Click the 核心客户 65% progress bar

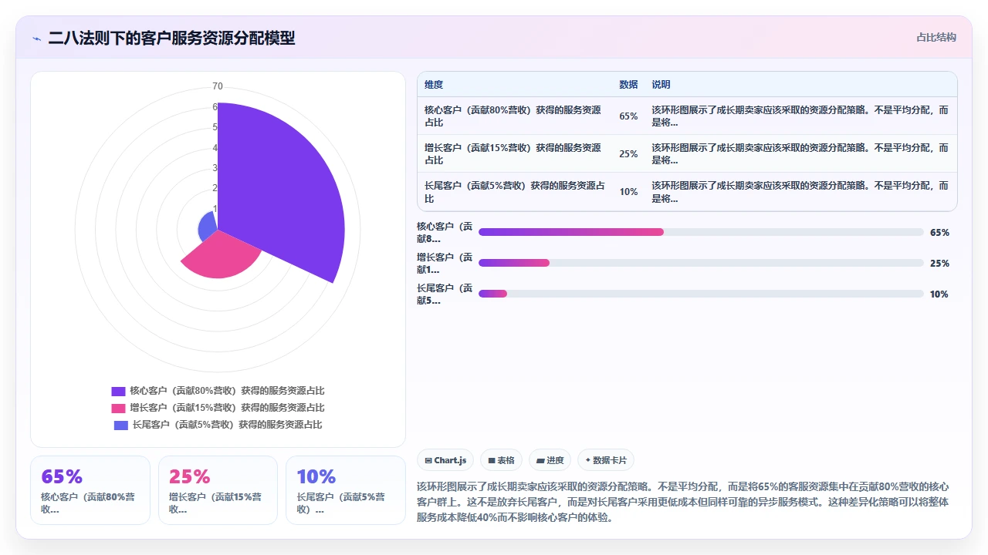click(701, 232)
